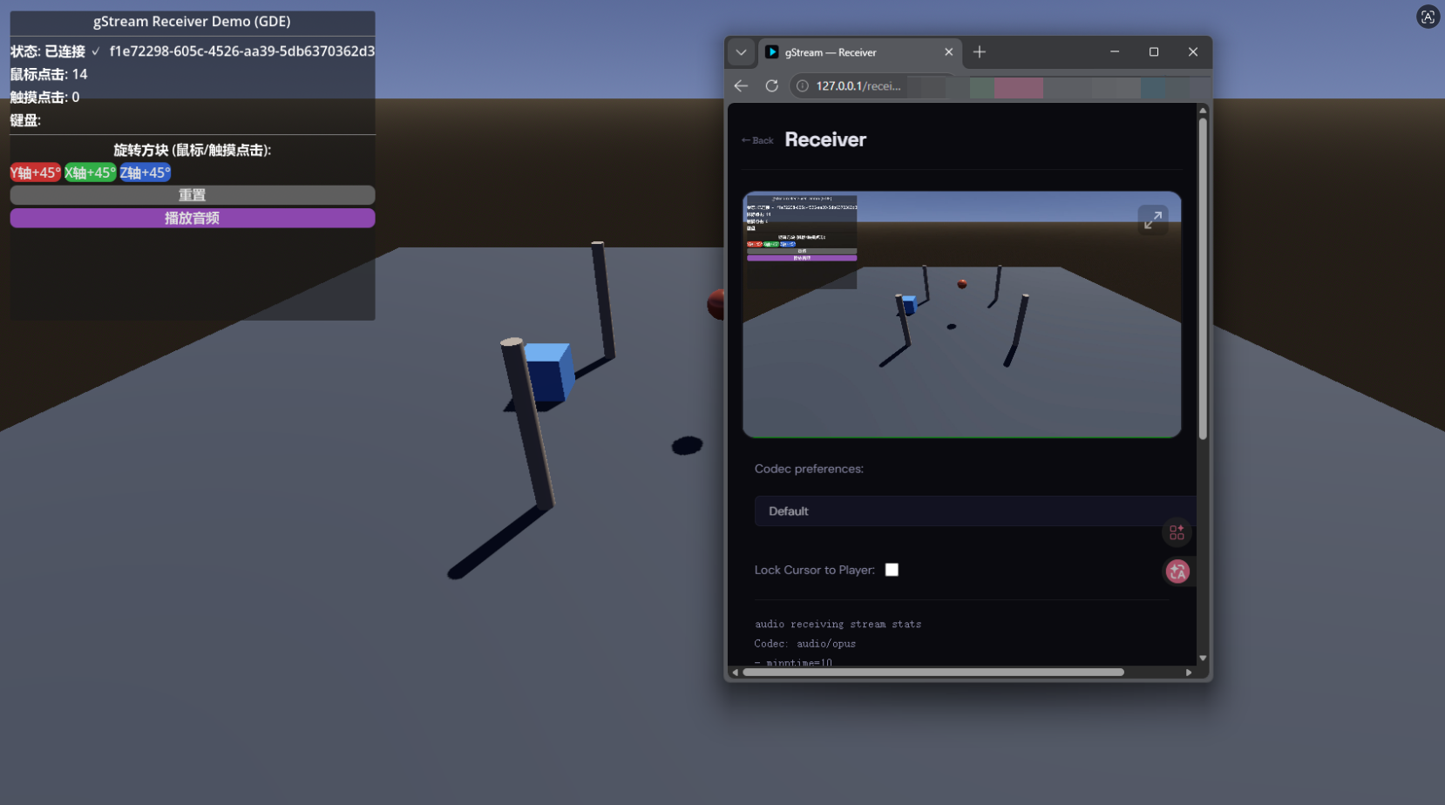1445x805 pixels.
Task: Click the 重置 reset button
Action: (x=193, y=195)
